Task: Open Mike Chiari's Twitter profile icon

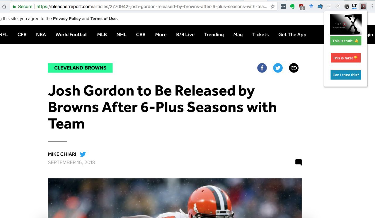Action: [x=83, y=154]
